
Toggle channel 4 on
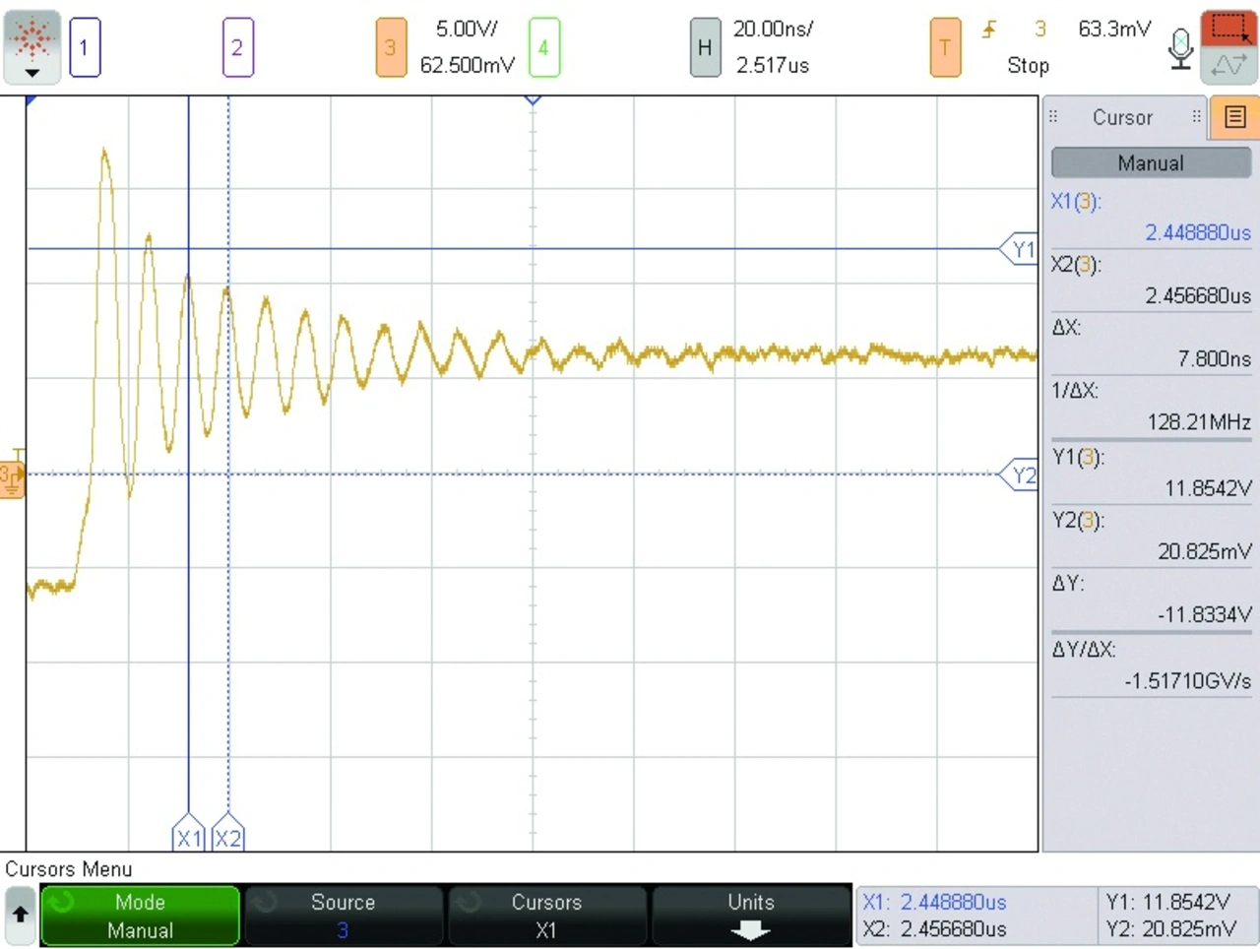click(x=543, y=47)
